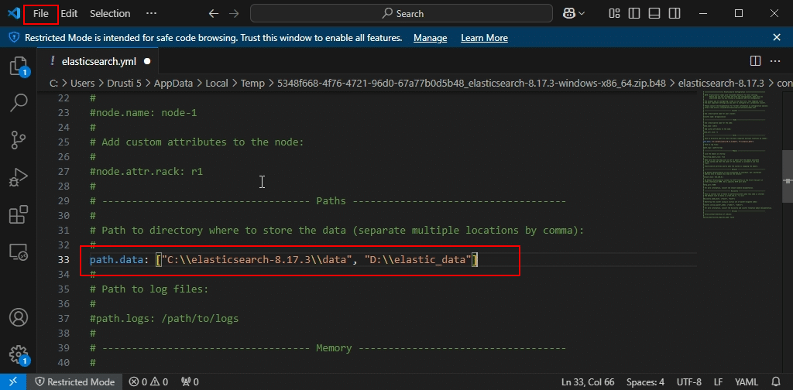Open the Manage gear icon
Screen dimensions: 793x390
tap(18, 354)
